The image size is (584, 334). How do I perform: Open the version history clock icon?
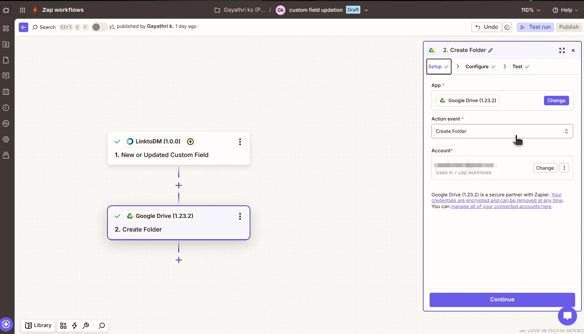507,27
